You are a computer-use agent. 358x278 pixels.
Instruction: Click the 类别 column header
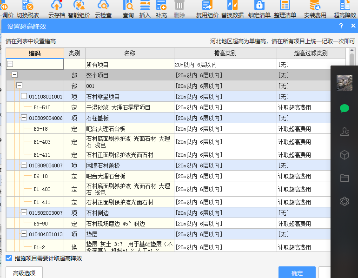(74, 53)
